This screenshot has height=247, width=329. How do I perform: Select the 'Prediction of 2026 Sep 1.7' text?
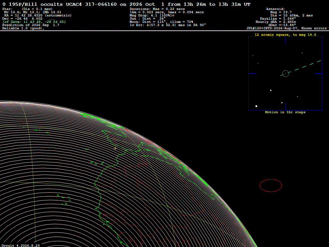coord(31,25)
